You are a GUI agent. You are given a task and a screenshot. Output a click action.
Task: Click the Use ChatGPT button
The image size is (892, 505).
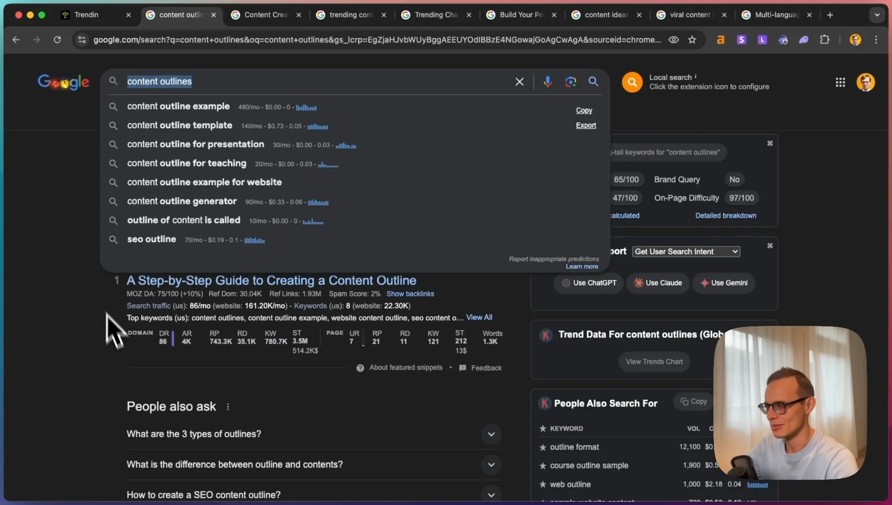tap(589, 283)
